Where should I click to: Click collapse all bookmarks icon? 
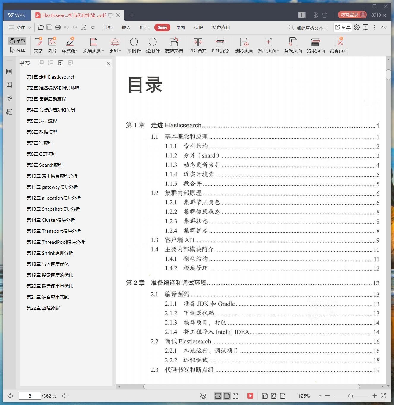[x=51, y=63]
